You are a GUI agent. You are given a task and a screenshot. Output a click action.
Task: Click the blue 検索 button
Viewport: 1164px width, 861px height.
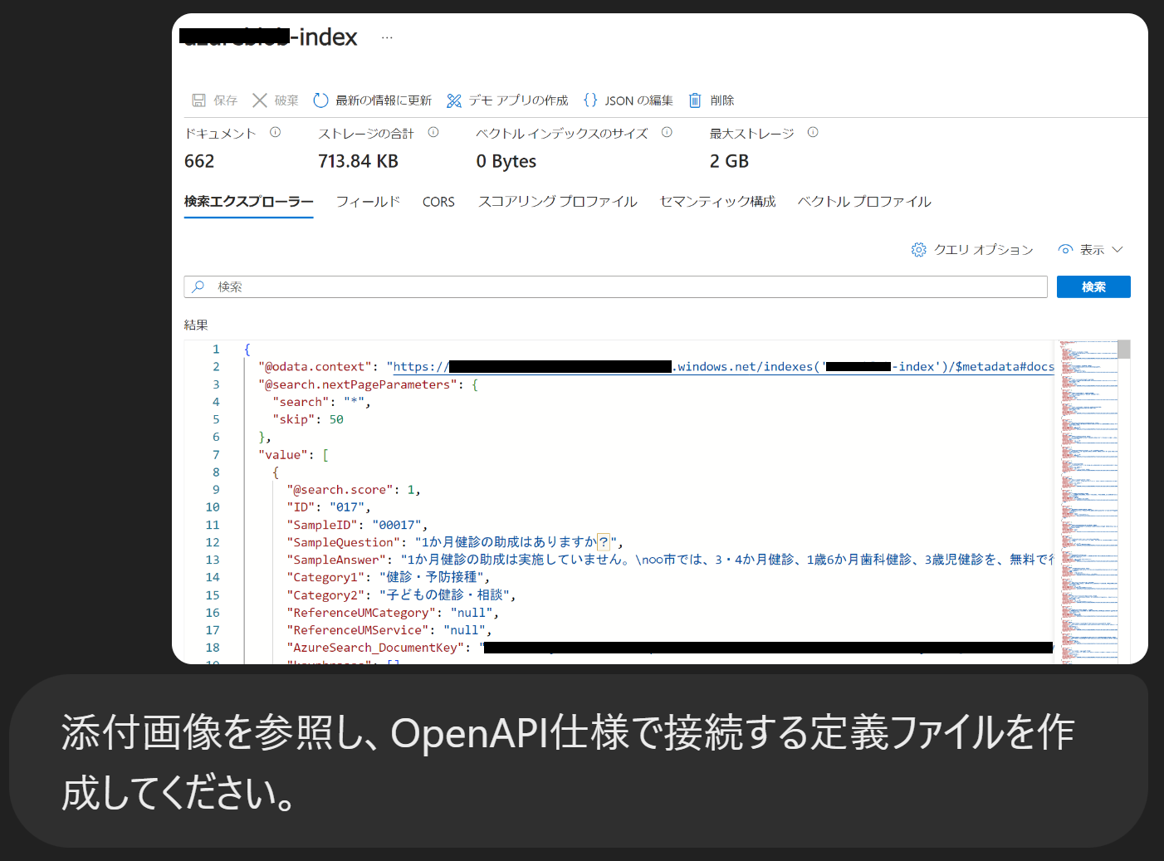pyautogui.click(x=1093, y=286)
